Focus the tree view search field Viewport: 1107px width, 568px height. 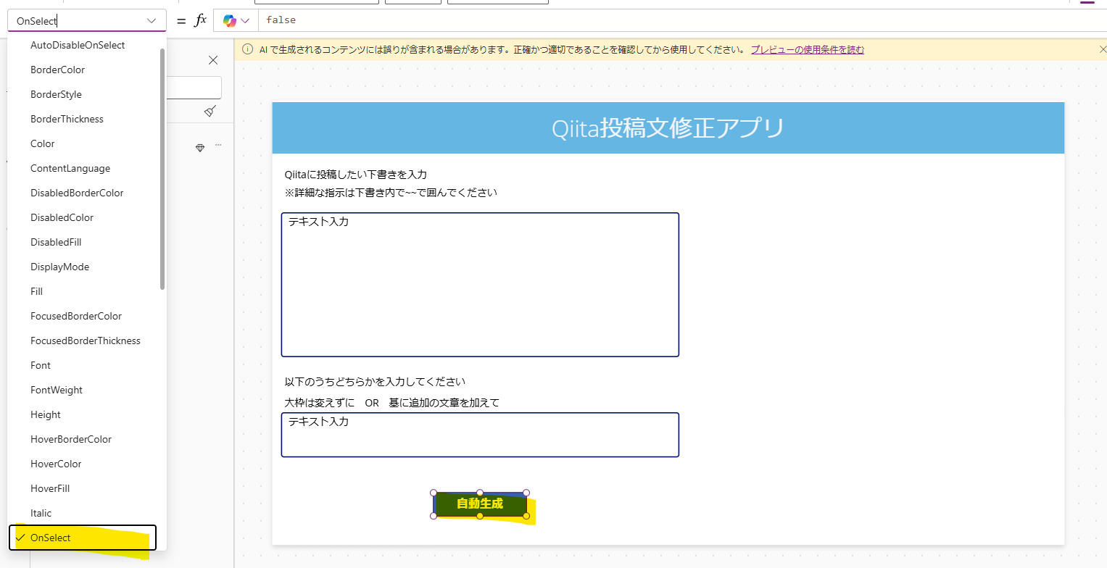coord(194,88)
